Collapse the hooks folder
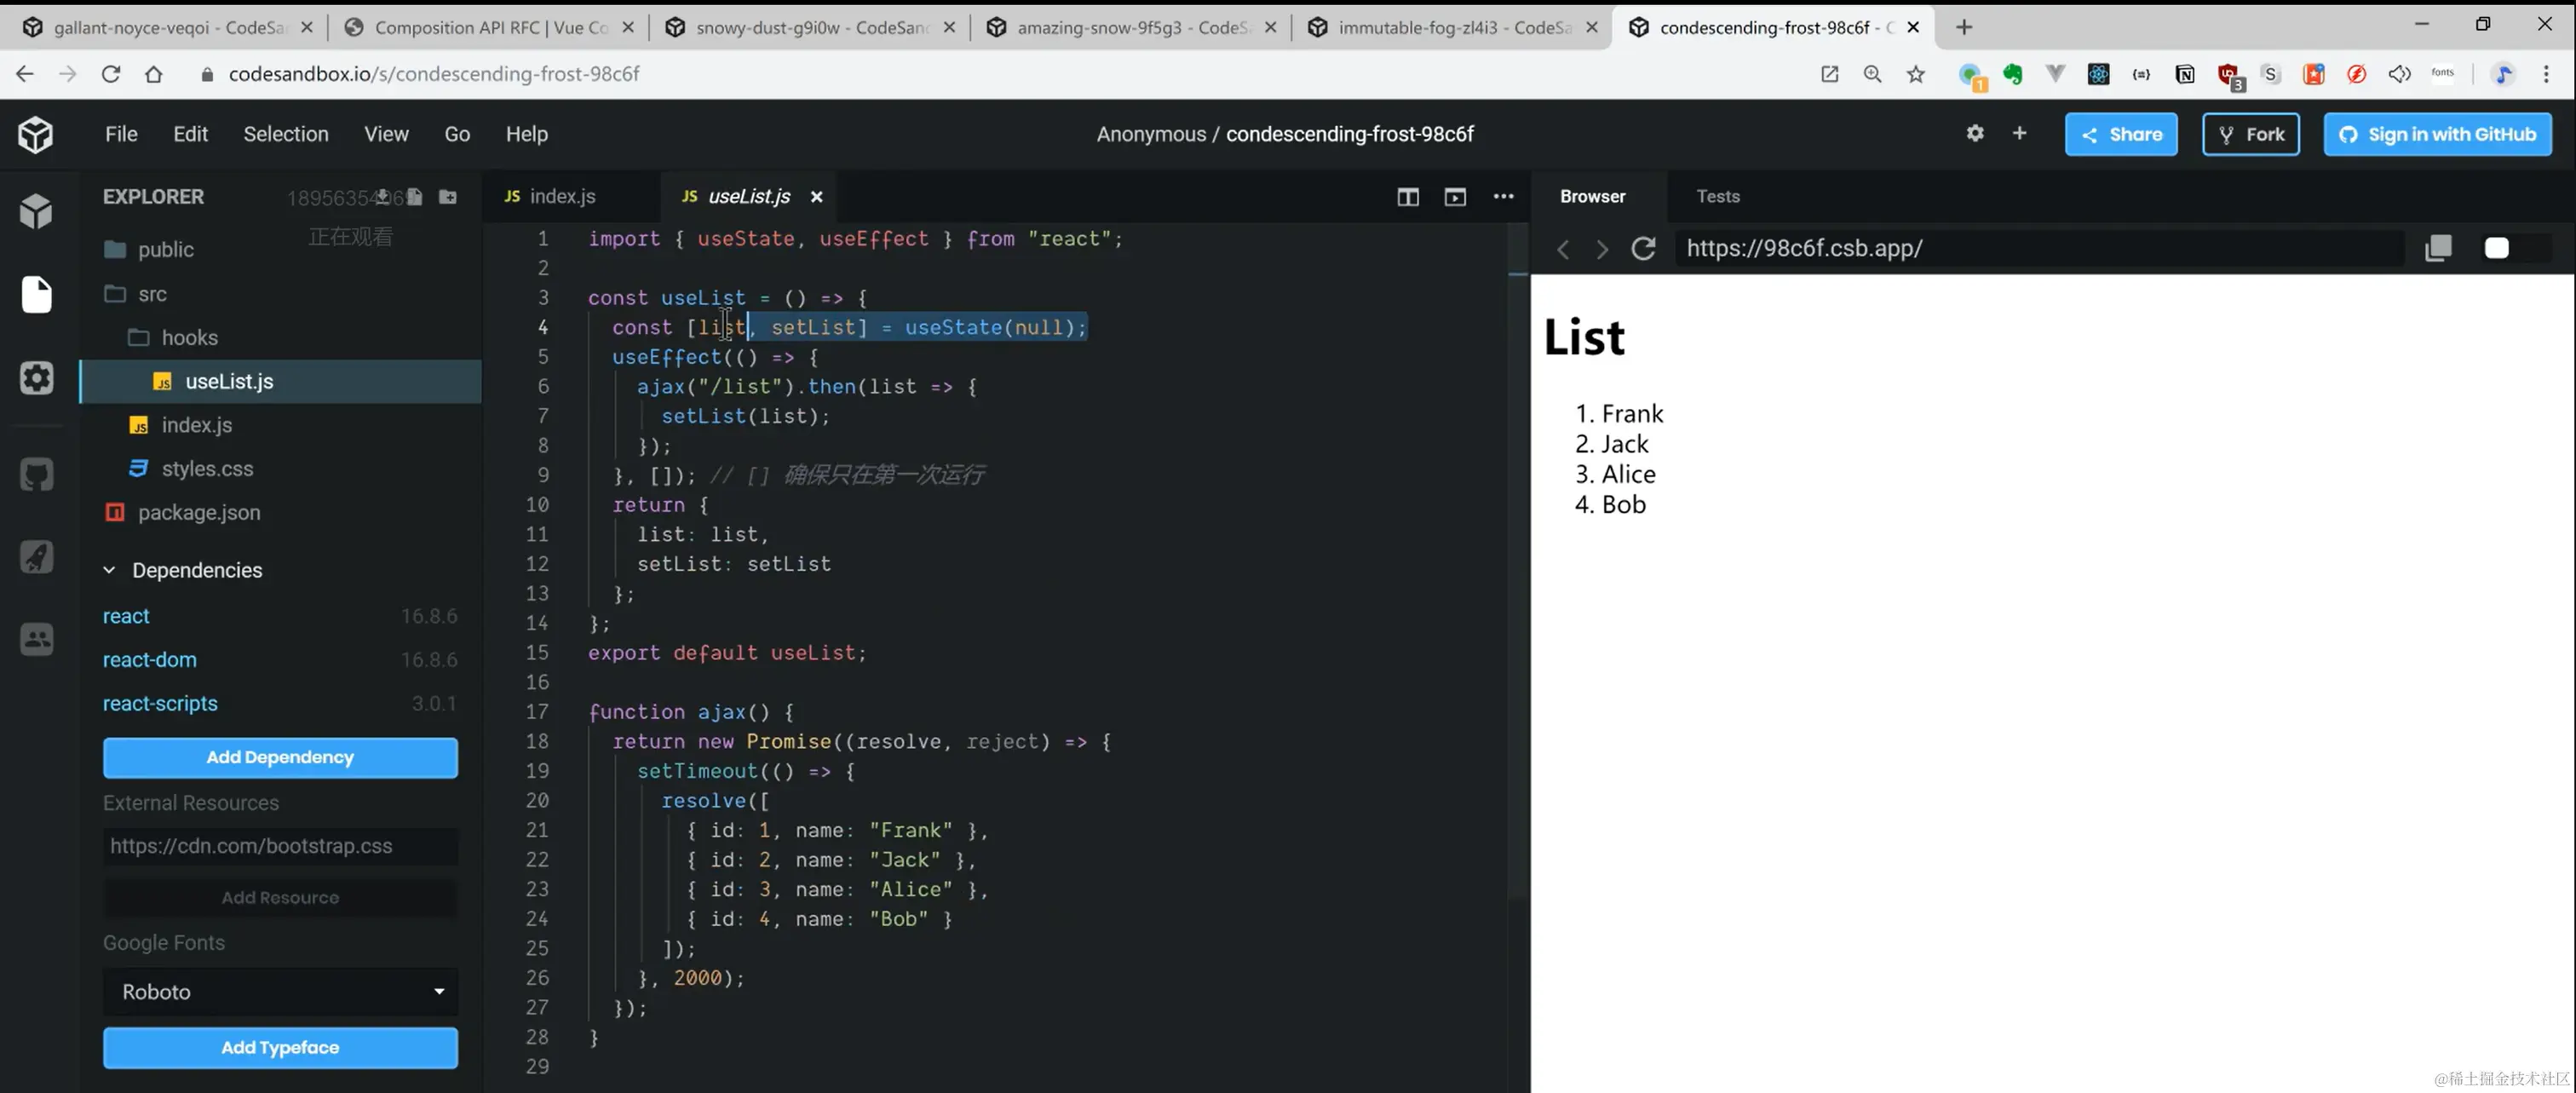 click(x=189, y=338)
